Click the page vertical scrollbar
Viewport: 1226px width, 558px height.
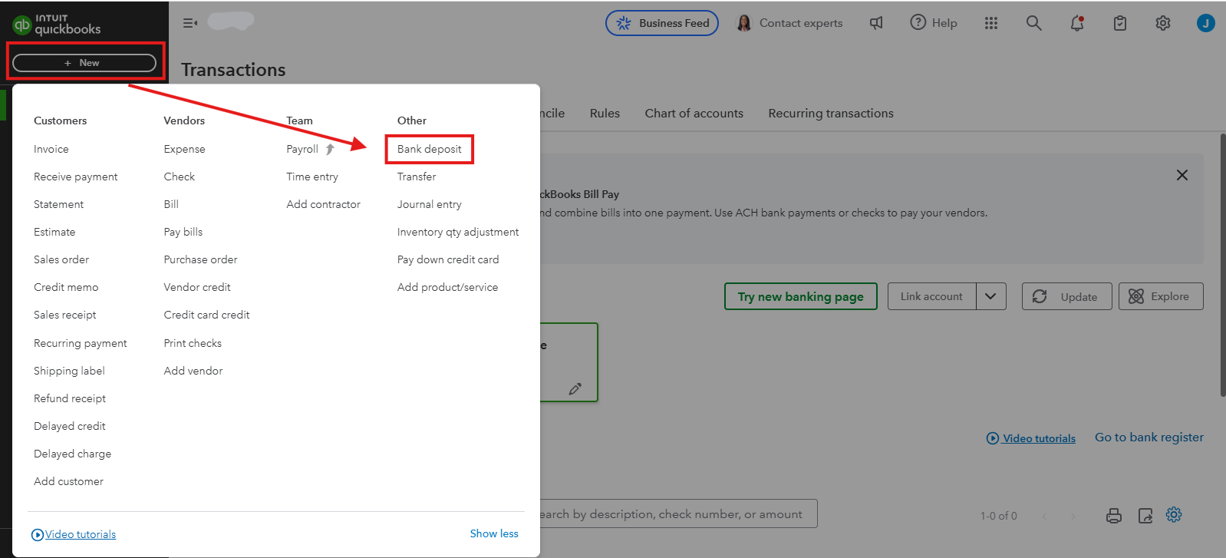click(1222, 265)
